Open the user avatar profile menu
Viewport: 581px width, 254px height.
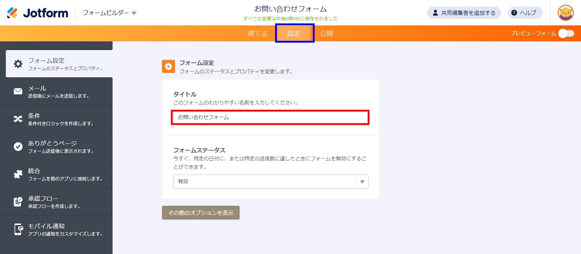pos(565,13)
